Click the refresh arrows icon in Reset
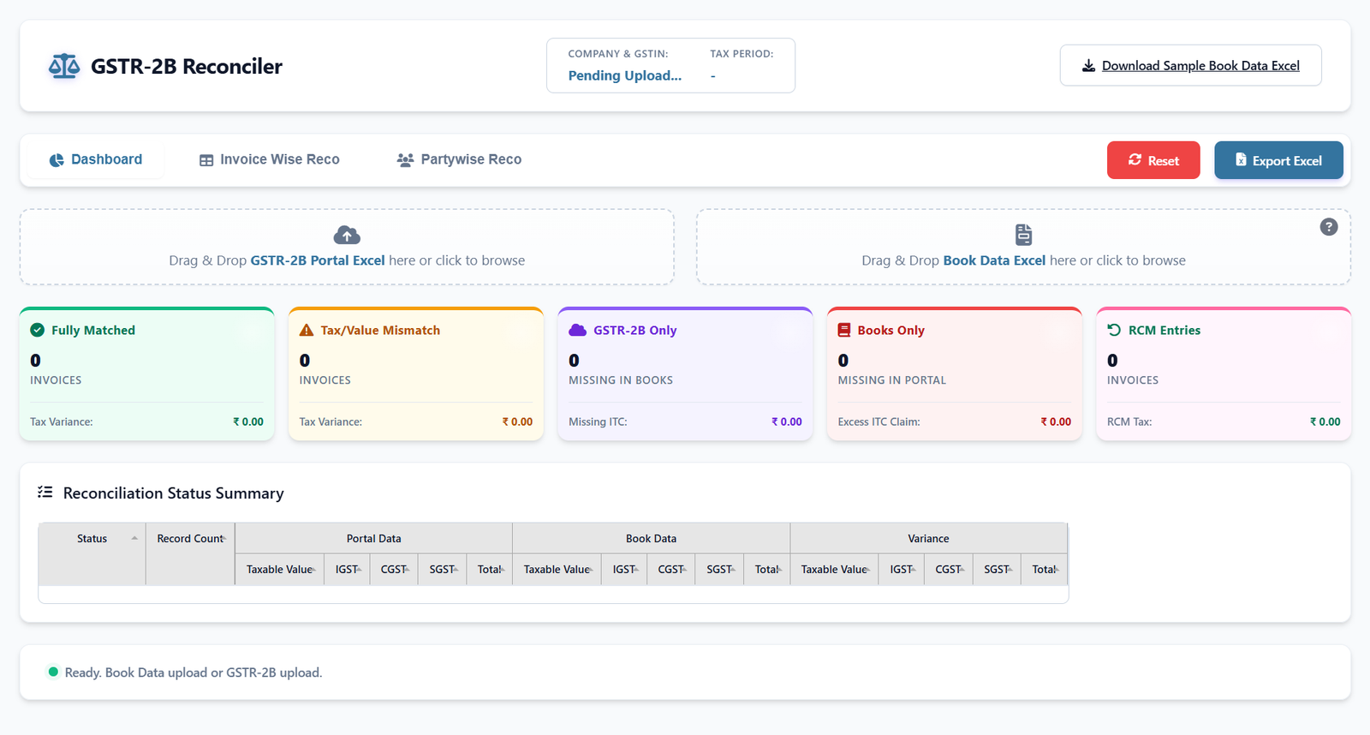The image size is (1370, 735). pos(1135,159)
